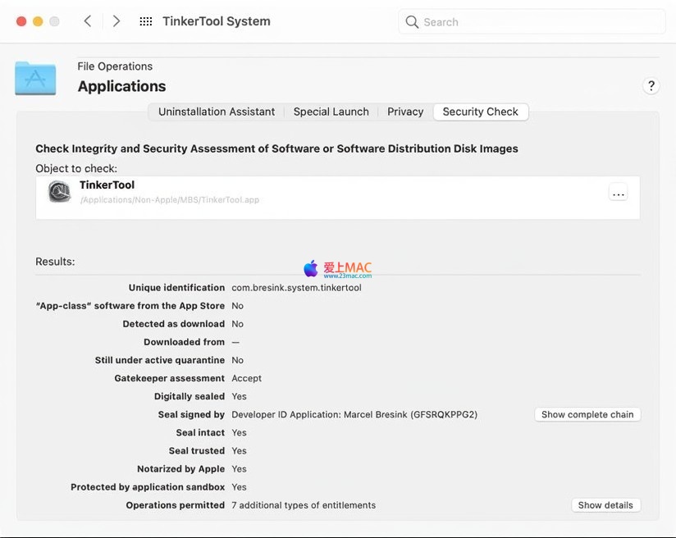Image resolution: width=676 pixels, height=538 pixels.
Task: Open the ellipsis object chooser button
Action: (x=619, y=194)
